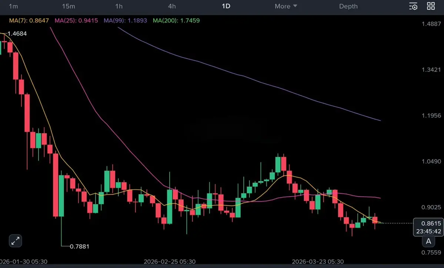444x268 pixels.
Task: Open the More timeframes dropdown
Action: point(286,6)
